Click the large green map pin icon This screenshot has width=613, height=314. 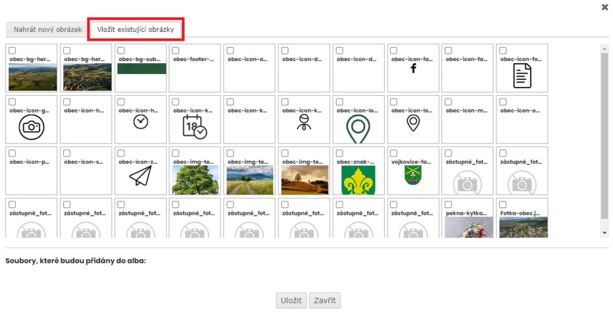tap(358, 127)
